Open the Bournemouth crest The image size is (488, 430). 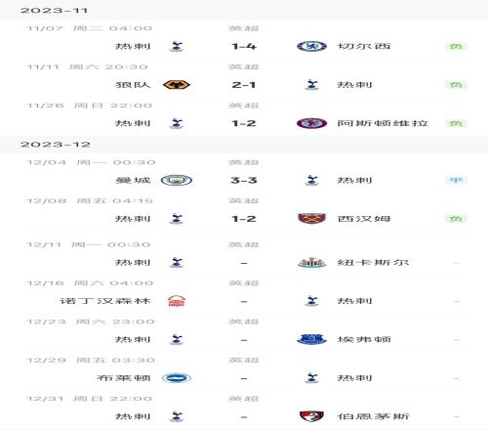(x=311, y=416)
